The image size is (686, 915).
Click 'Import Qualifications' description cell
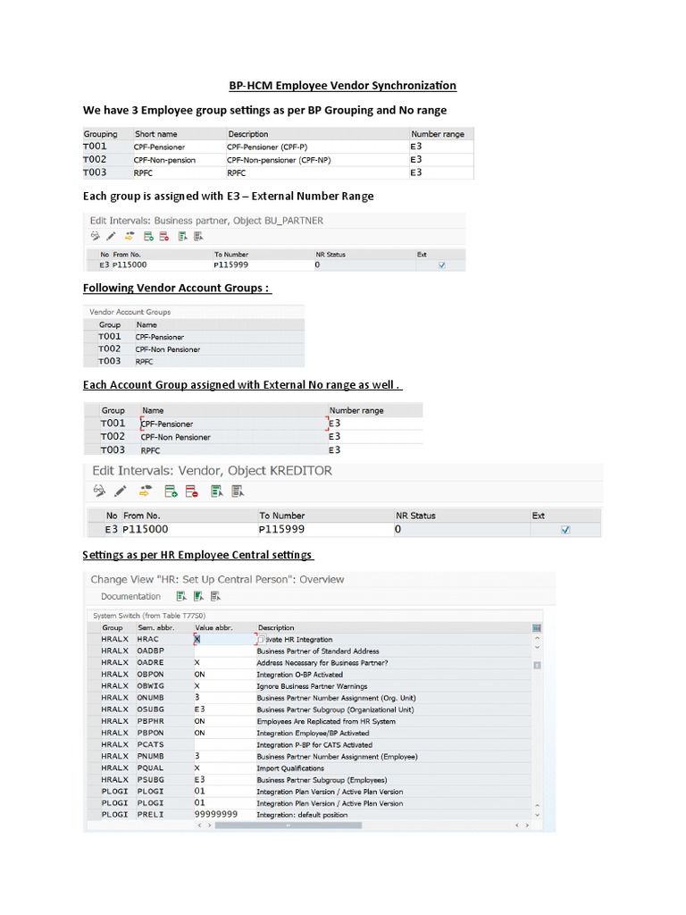290,768
